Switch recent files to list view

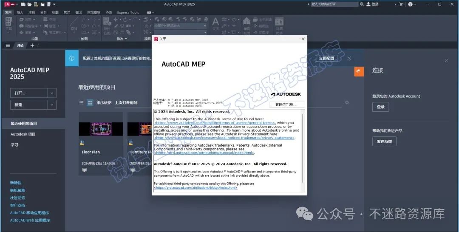point(81,103)
